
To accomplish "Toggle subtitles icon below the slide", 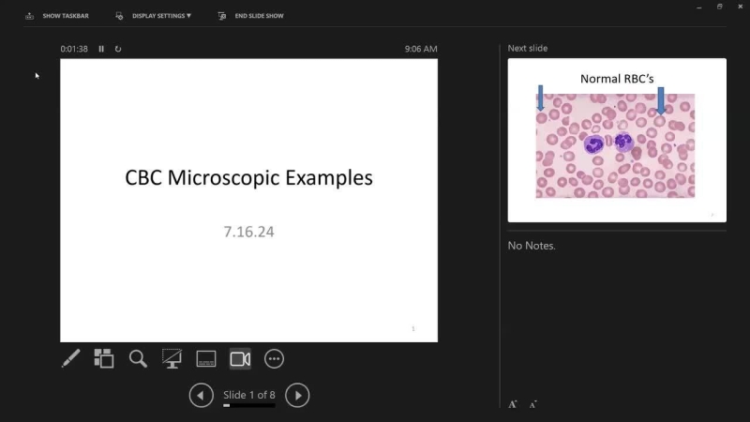I will (206, 358).
